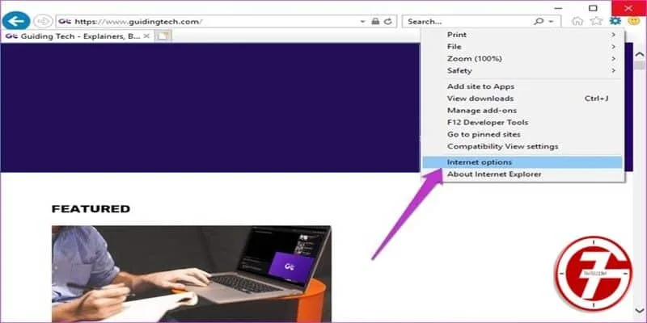
Task: Open Compatibility View settings
Action: [x=522, y=146]
